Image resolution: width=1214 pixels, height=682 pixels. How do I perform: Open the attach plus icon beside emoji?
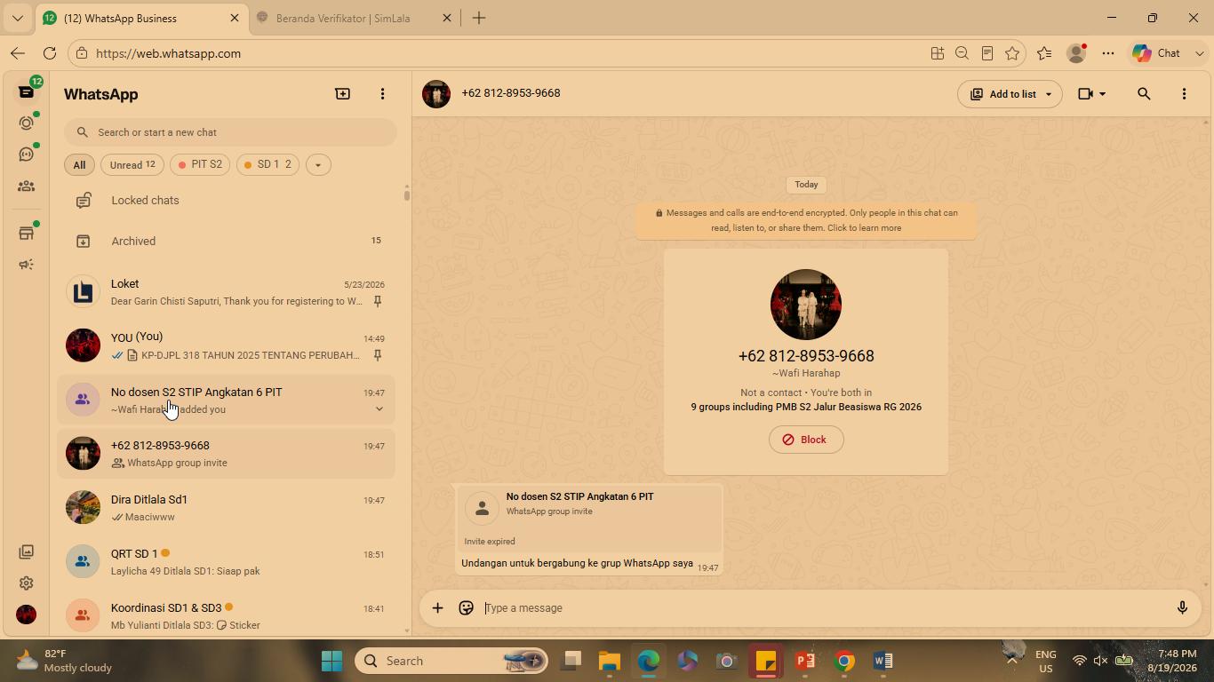click(x=437, y=608)
